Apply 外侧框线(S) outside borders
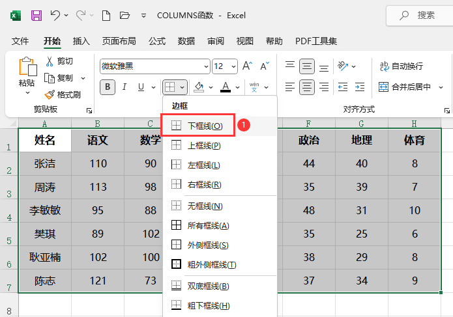453x317 pixels. (220, 245)
